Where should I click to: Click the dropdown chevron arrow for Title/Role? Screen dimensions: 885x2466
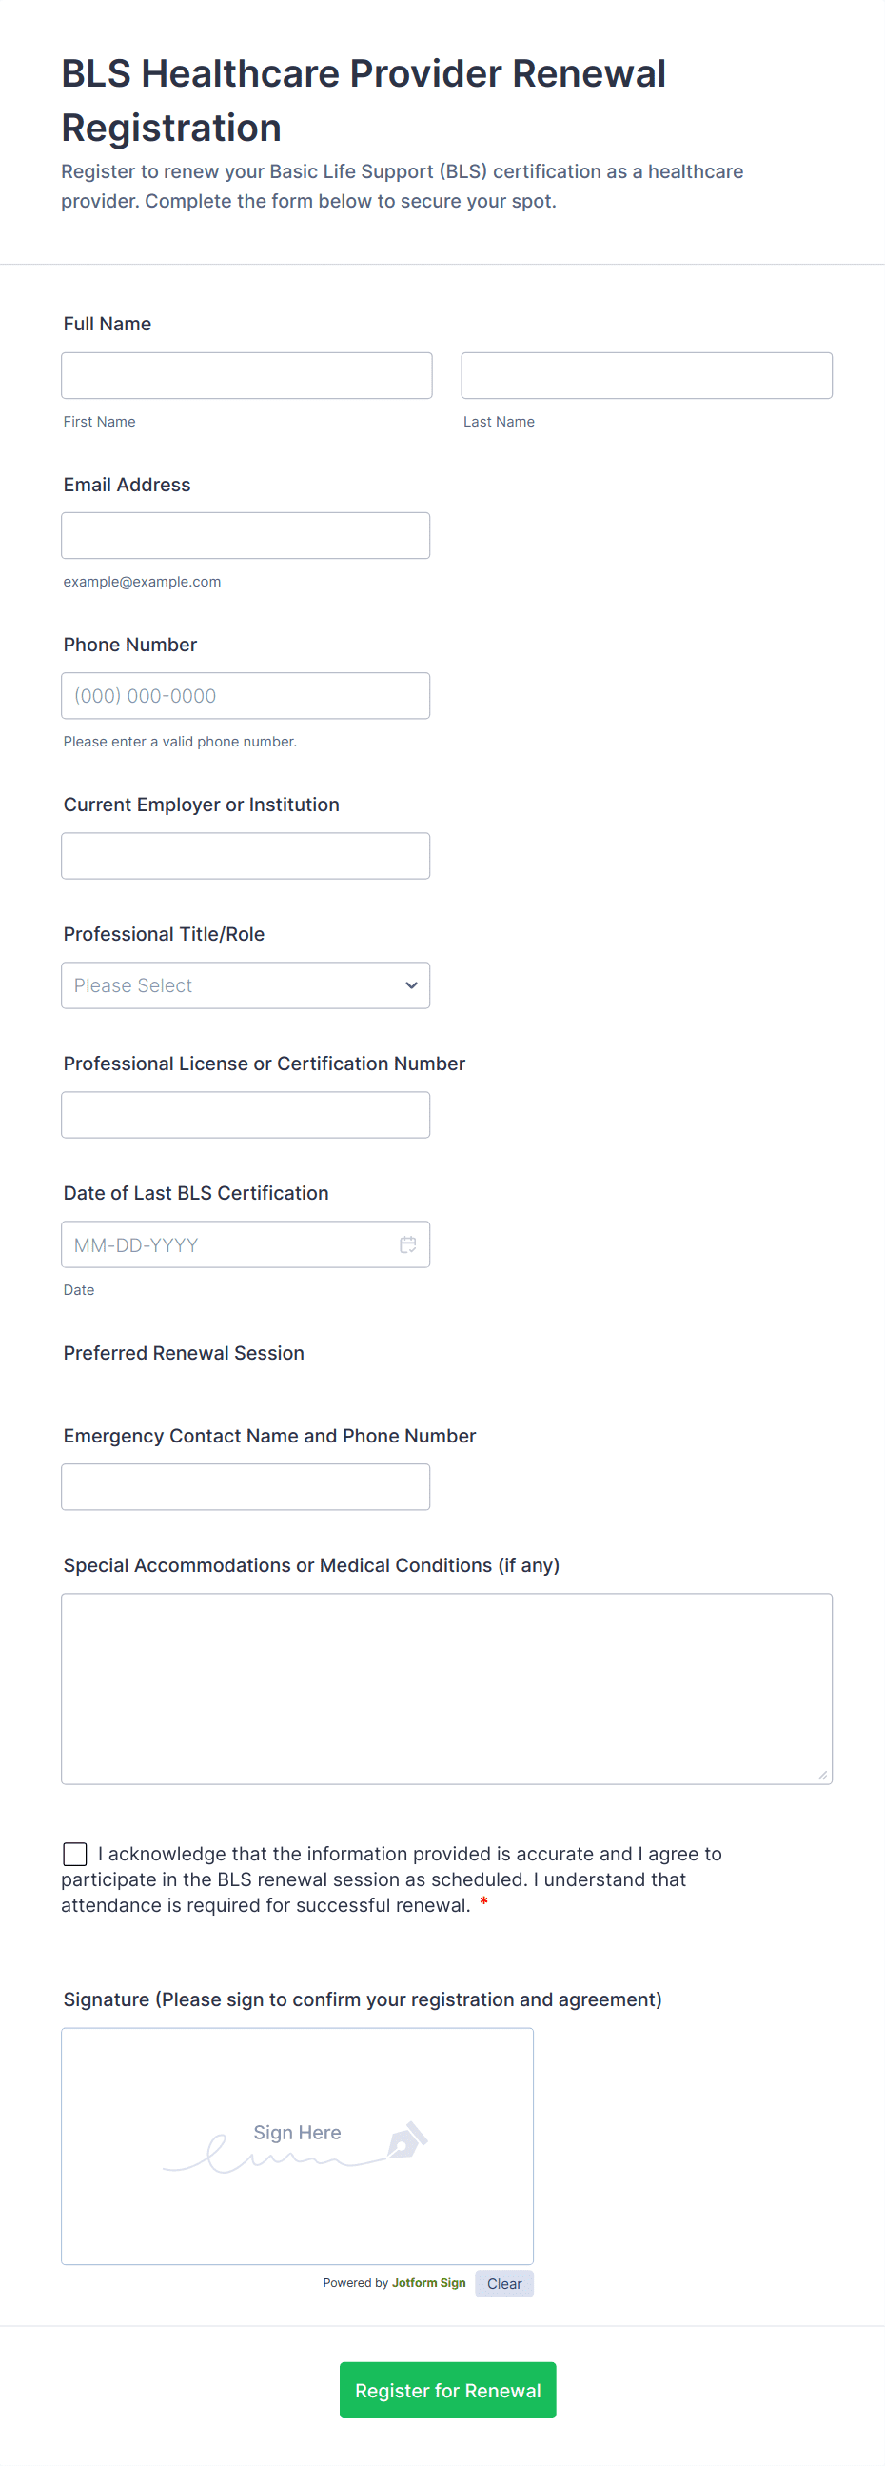point(411,985)
